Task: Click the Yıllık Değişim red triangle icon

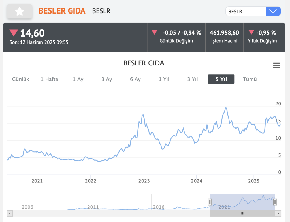Action: (x=251, y=32)
